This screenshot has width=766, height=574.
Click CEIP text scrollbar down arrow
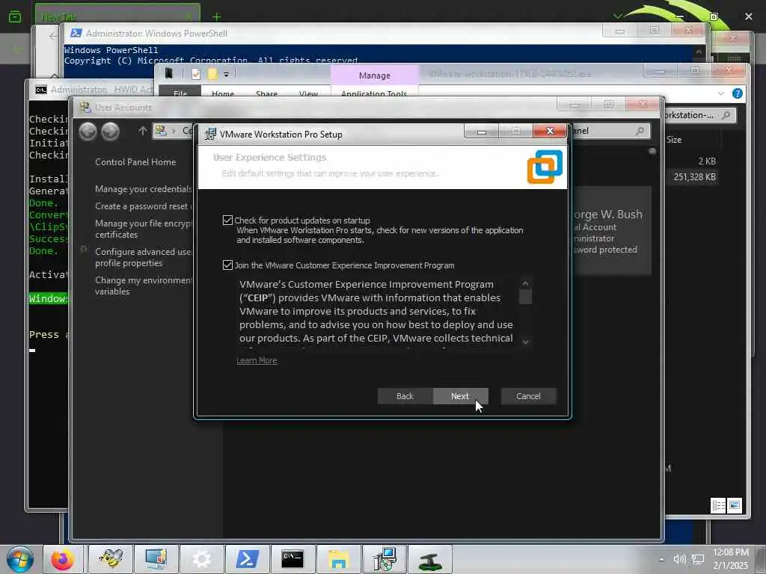click(526, 342)
